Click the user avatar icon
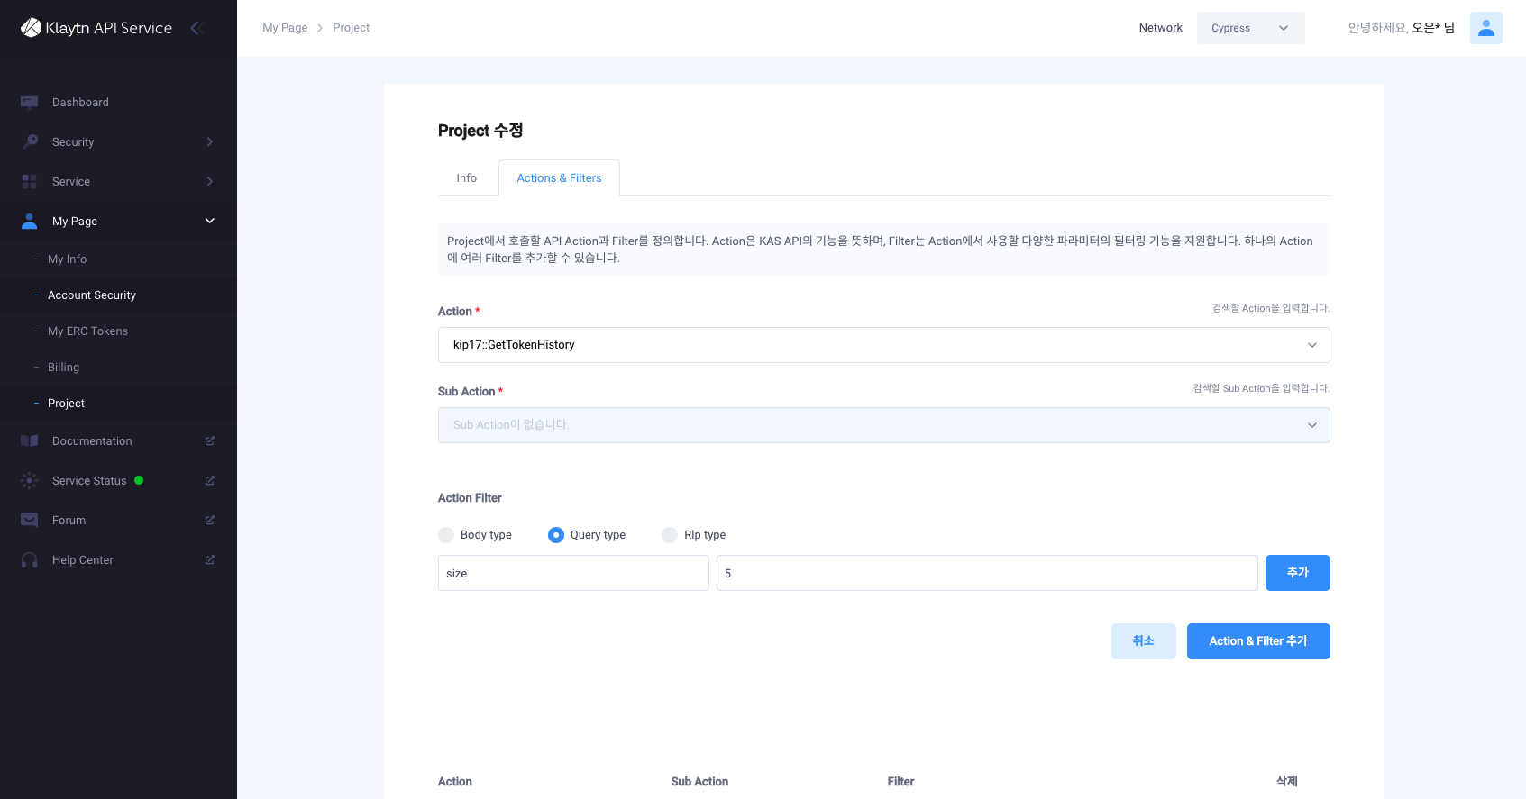Image resolution: width=1526 pixels, height=799 pixels. 1486,28
